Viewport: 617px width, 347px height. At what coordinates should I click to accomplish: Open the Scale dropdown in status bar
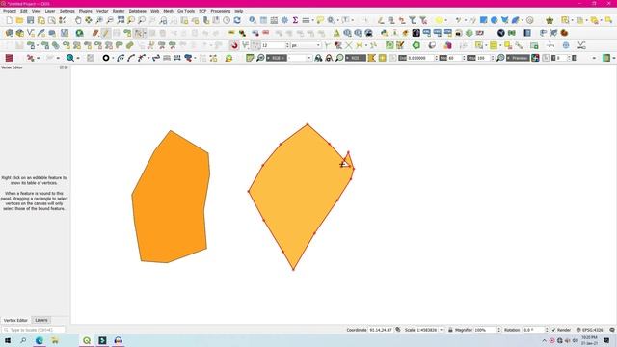442,330
